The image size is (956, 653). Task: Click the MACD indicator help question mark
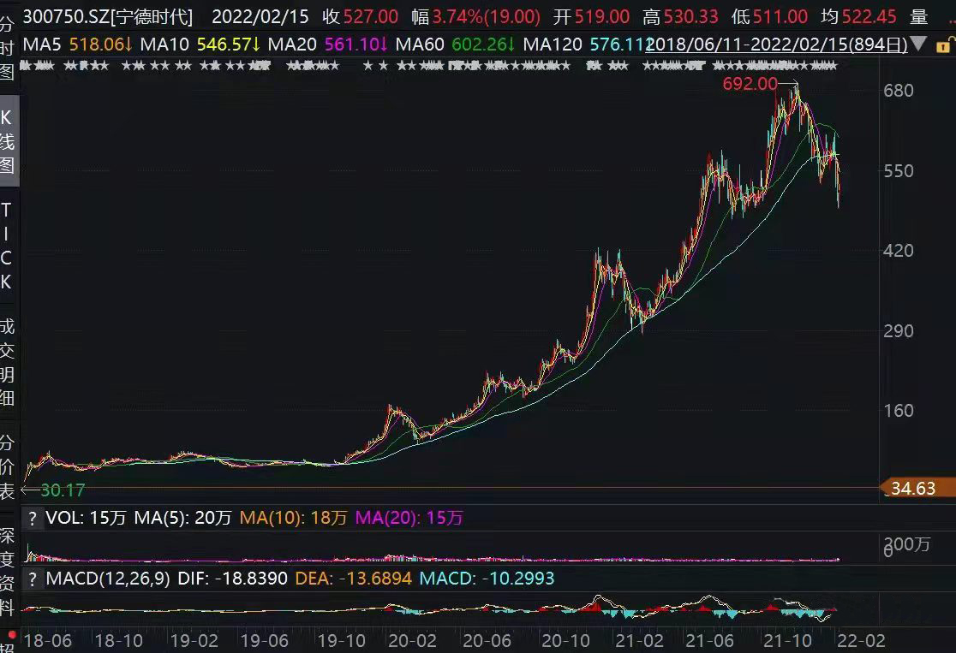point(33,579)
